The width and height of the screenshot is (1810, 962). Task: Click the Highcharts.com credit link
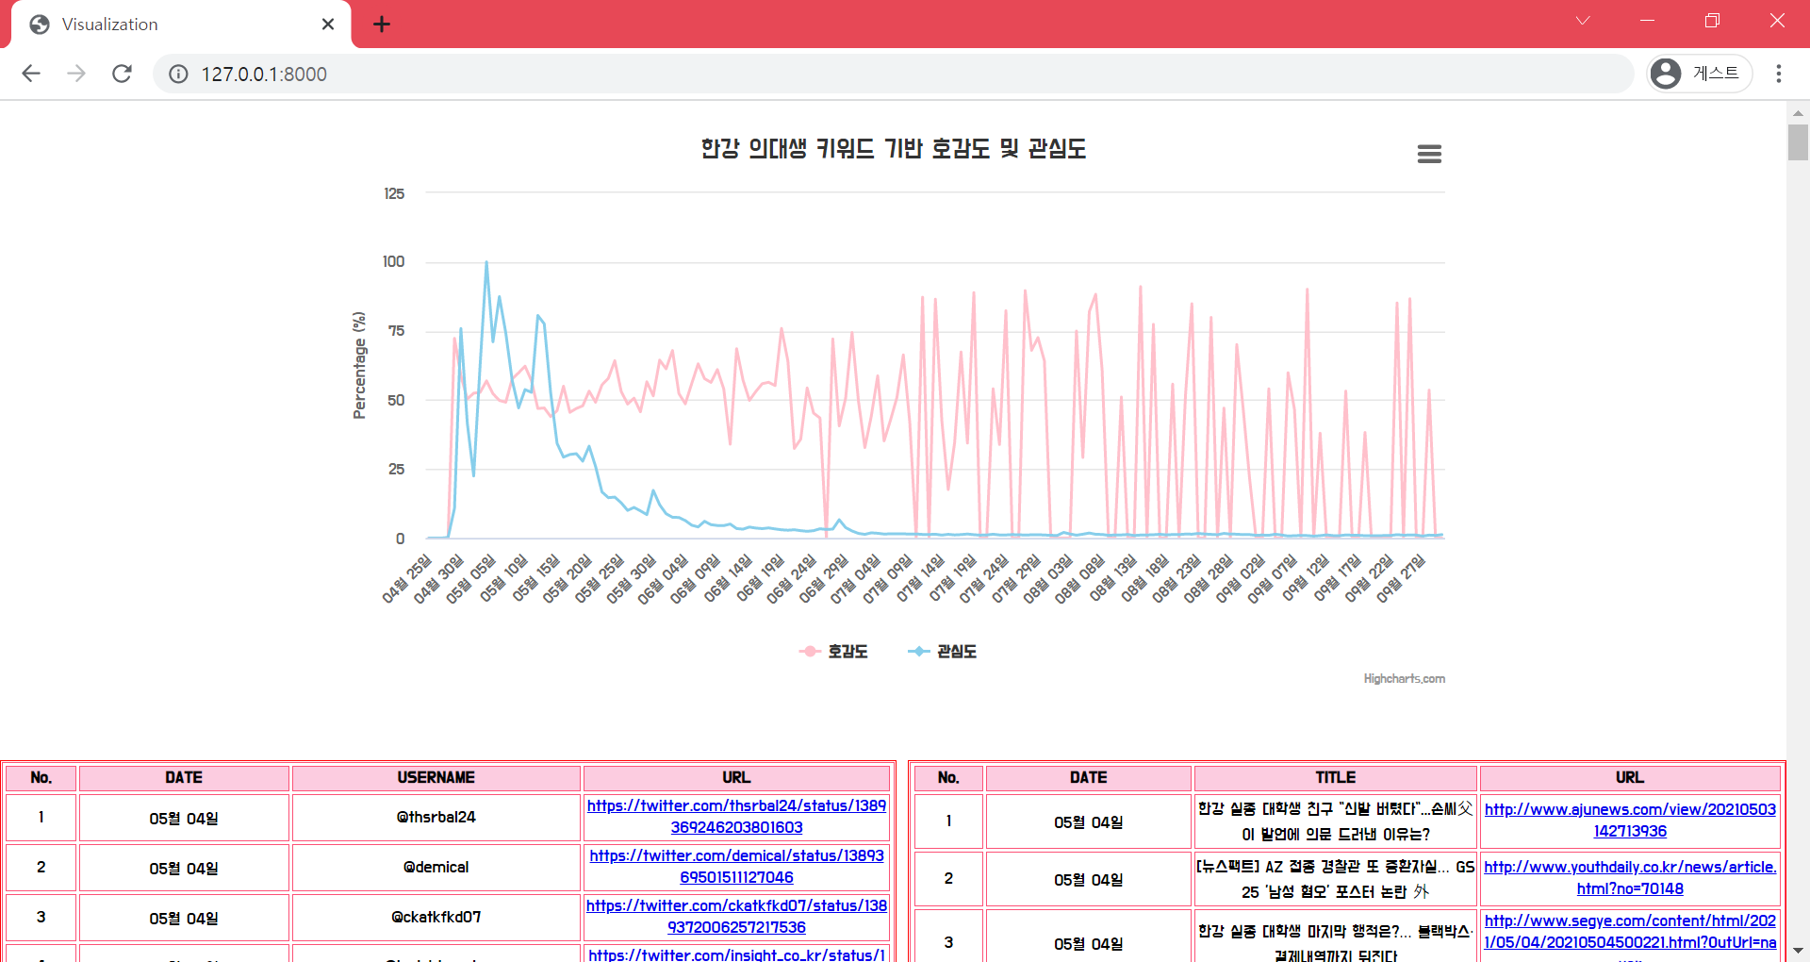1404,677
